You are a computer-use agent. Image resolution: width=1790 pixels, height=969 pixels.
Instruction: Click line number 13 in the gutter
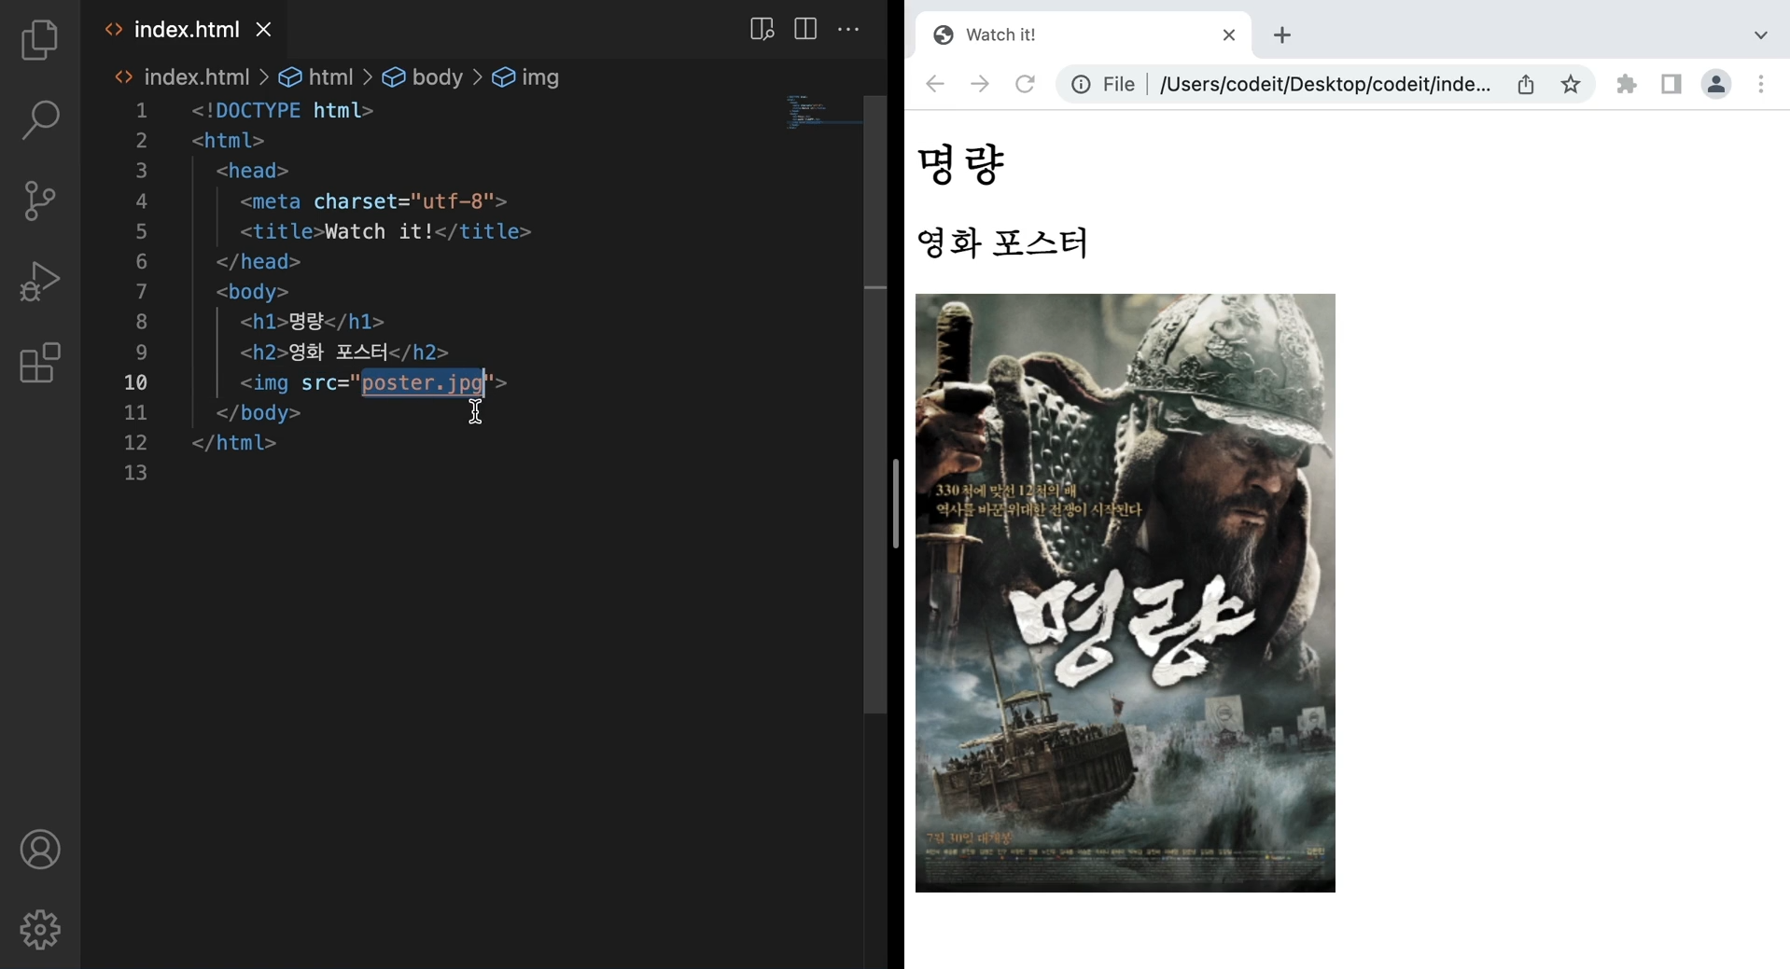tap(135, 473)
